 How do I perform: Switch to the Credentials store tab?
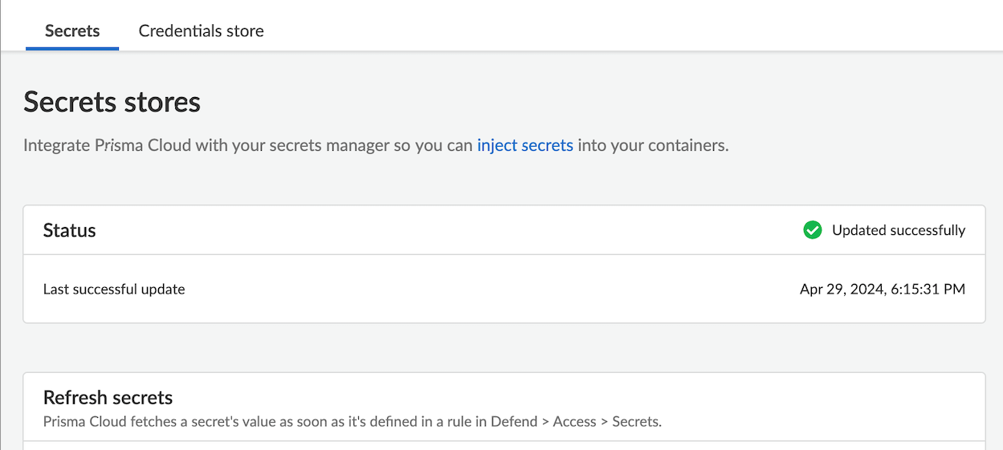click(x=201, y=31)
